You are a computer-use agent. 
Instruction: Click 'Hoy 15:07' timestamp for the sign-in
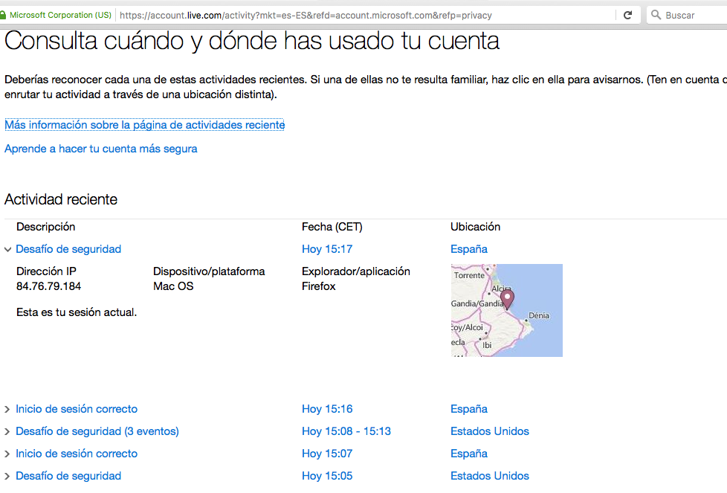[327, 454]
